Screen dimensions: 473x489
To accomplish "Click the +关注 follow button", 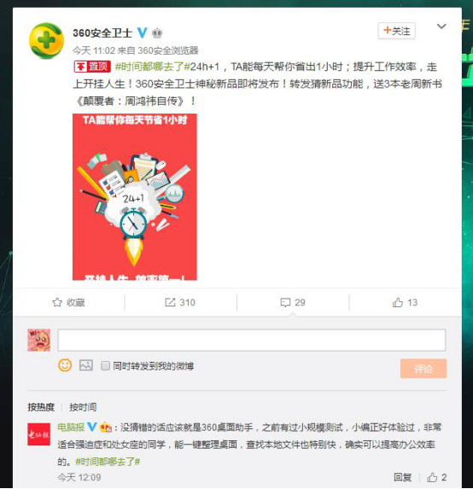I will pos(396,31).
